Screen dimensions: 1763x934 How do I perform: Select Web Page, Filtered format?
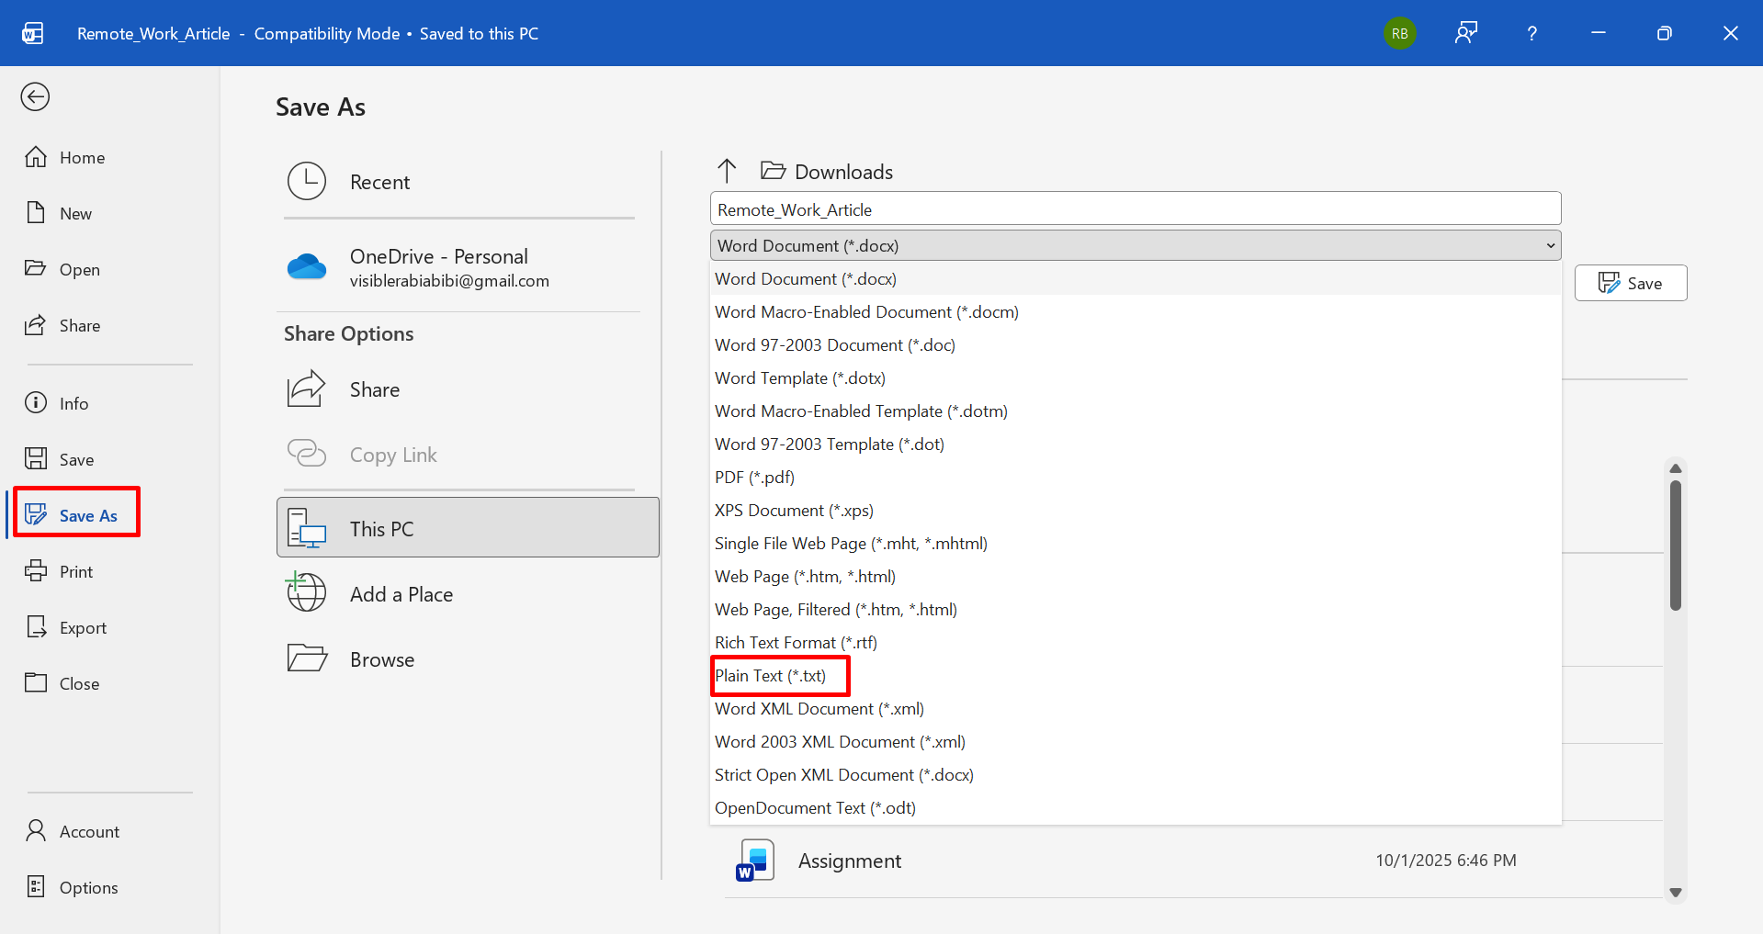coord(1136,609)
